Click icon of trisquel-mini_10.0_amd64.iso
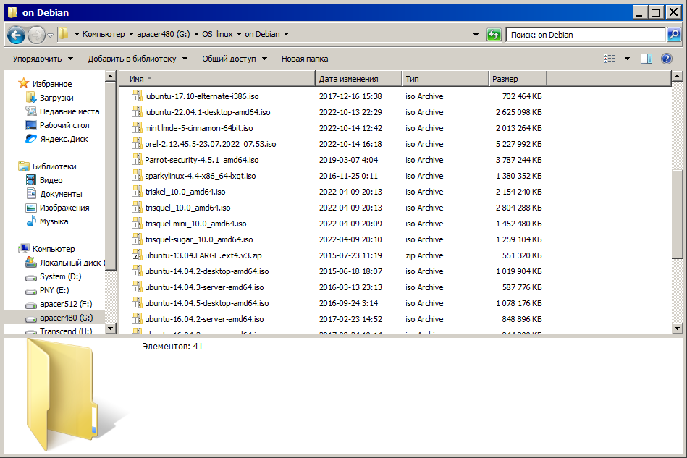Screen dimensions: 687x458 tap(137, 224)
